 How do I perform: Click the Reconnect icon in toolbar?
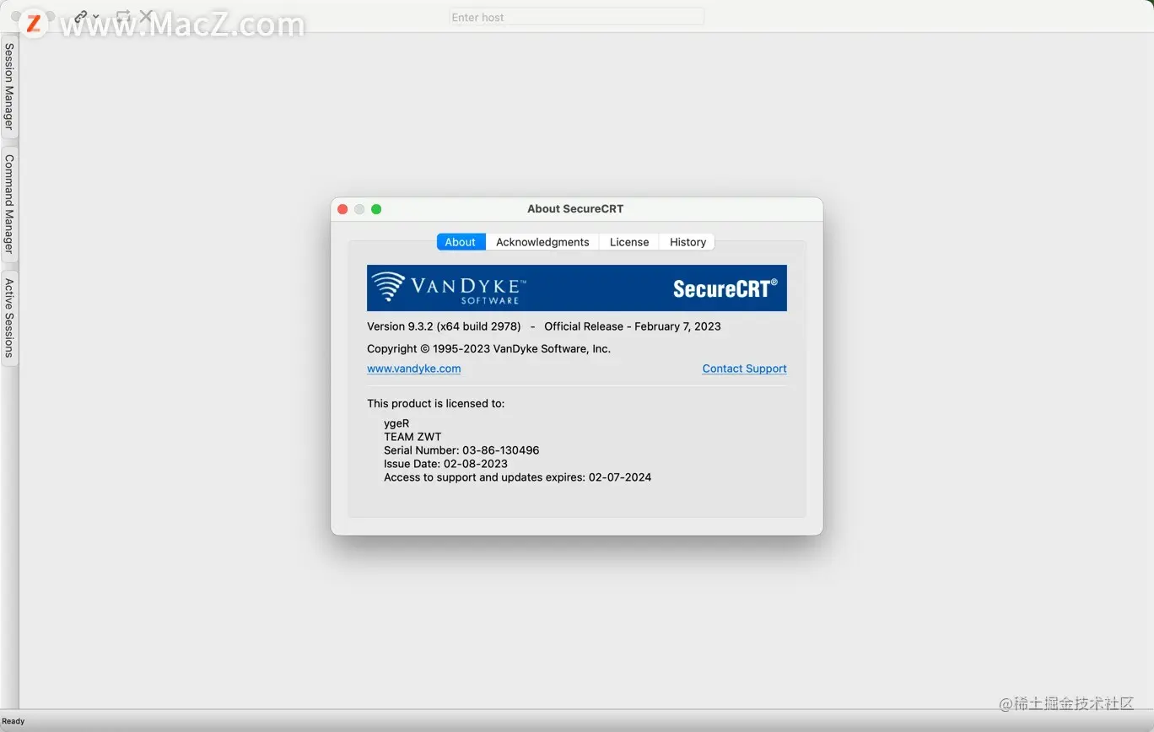(123, 16)
